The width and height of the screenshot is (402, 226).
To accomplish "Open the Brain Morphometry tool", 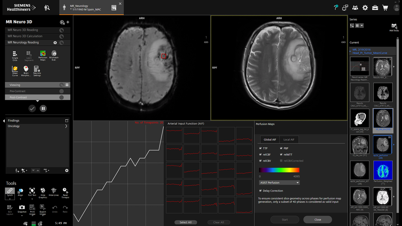I will [x=26, y=69].
